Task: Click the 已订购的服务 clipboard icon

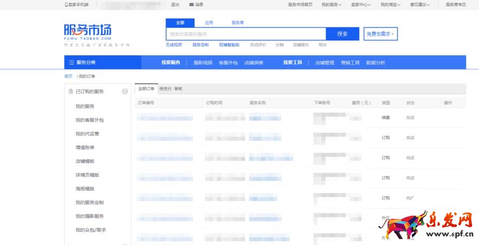Action: click(x=71, y=92)
